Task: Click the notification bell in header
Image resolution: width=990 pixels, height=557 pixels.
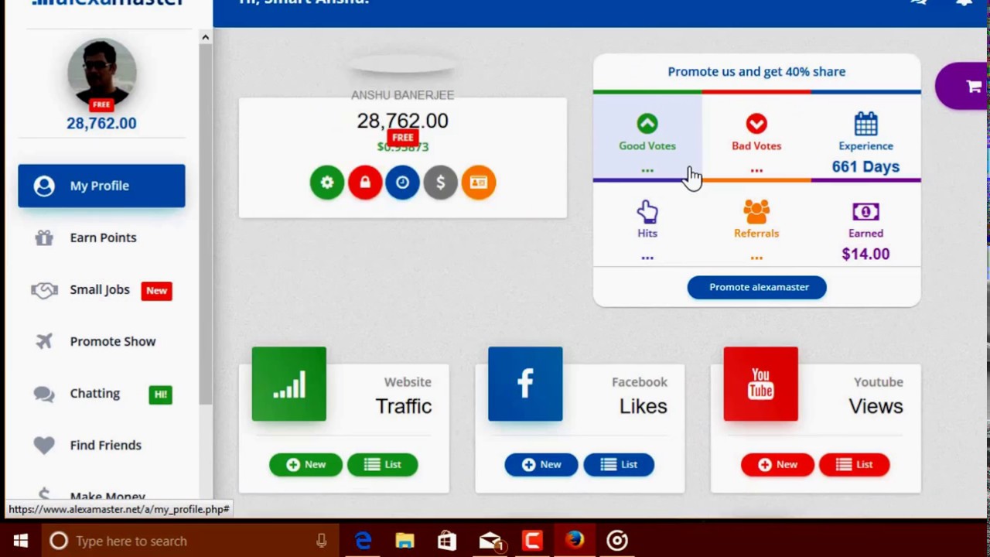Action: pos(964,4)
